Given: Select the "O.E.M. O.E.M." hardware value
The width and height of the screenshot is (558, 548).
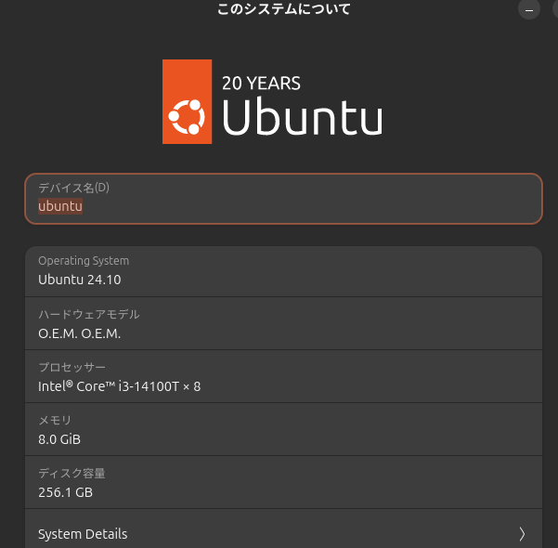Looking at the screenshot, I should 80,333.
